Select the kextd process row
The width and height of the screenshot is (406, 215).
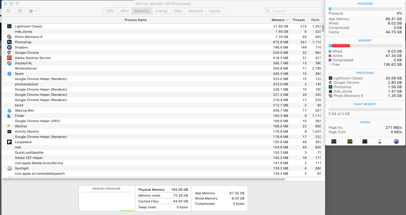pyautogui.click(x=161, y=105)
